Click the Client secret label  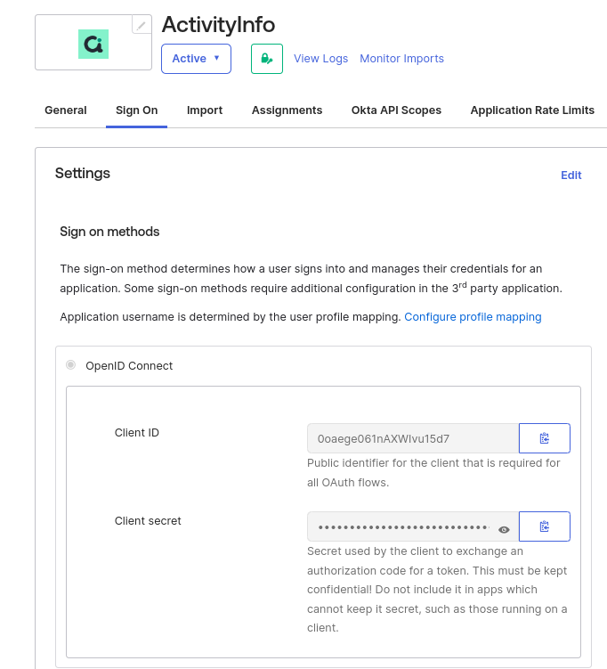tap(148, 520)
